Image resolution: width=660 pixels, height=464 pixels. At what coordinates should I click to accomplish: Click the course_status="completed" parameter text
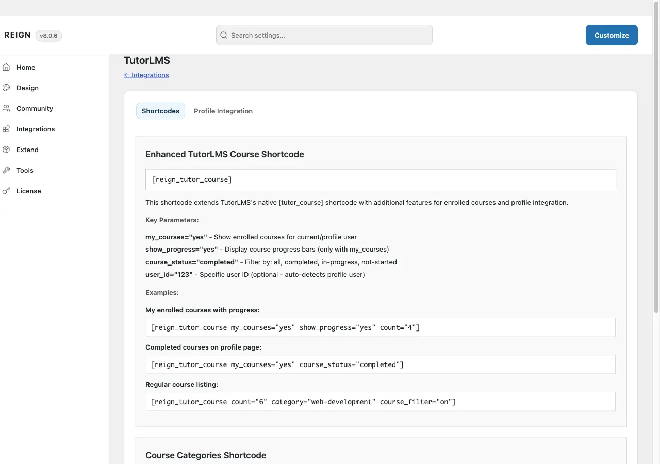[x=192, y=262]
